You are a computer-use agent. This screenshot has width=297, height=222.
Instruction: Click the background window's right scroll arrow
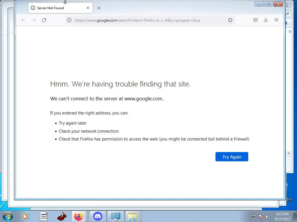[x=289, y=153]
